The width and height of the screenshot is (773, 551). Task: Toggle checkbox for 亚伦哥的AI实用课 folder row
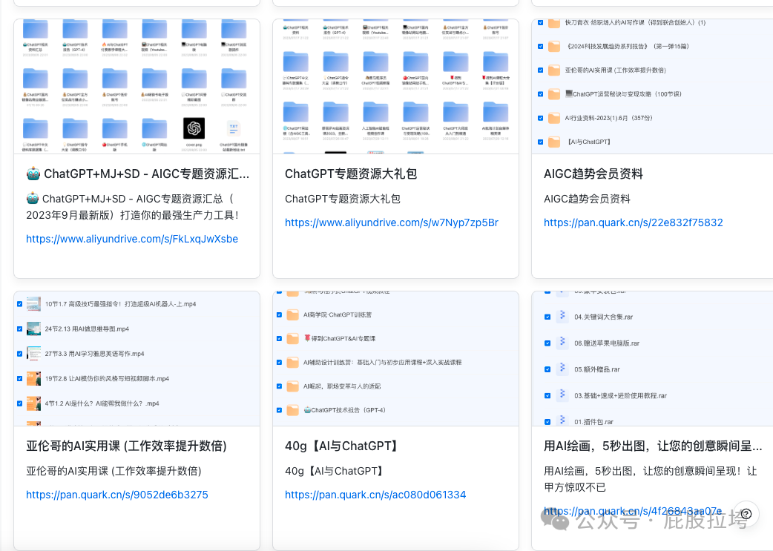coord(540,70)
